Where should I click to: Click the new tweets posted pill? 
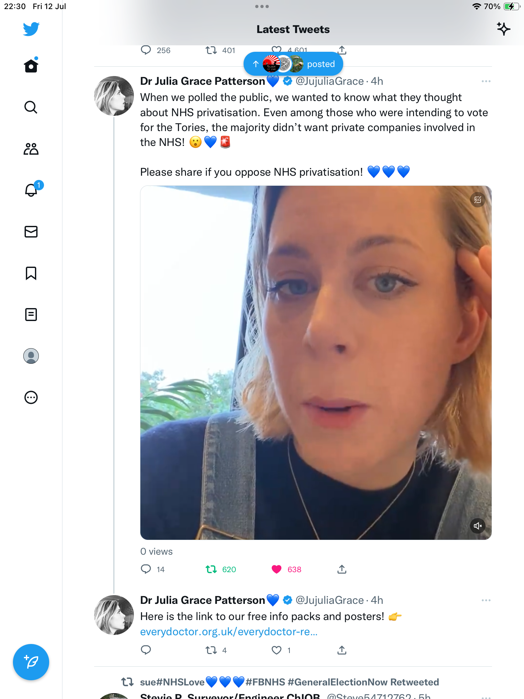[293, 64]
